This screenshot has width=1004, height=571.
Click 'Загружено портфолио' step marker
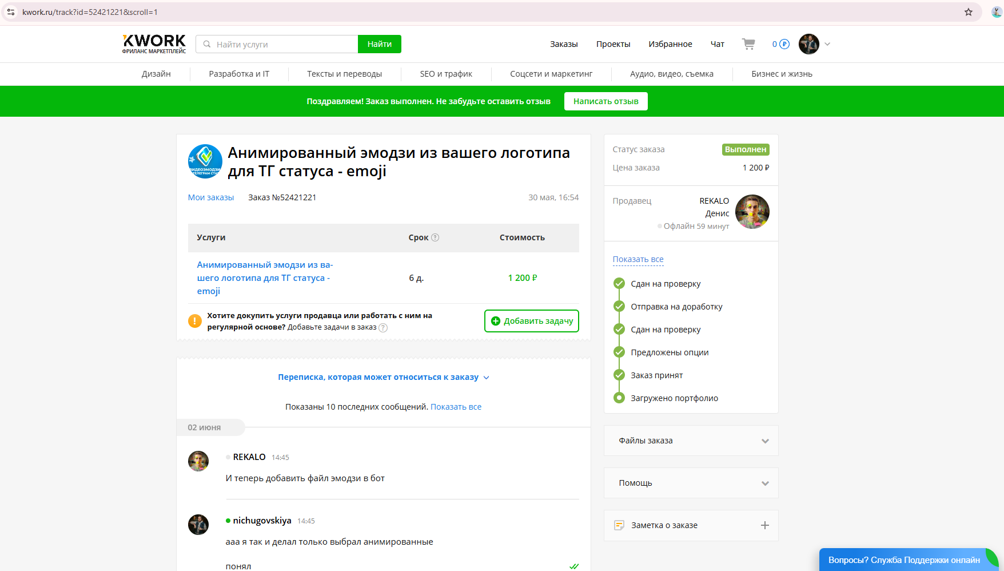click(619, 398)
